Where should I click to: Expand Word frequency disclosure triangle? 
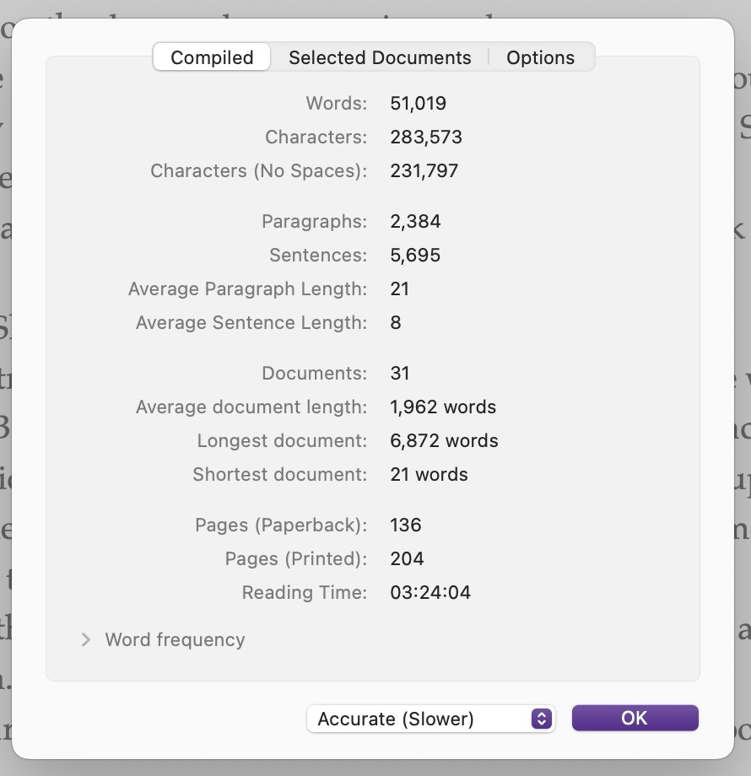click(85, 640)
